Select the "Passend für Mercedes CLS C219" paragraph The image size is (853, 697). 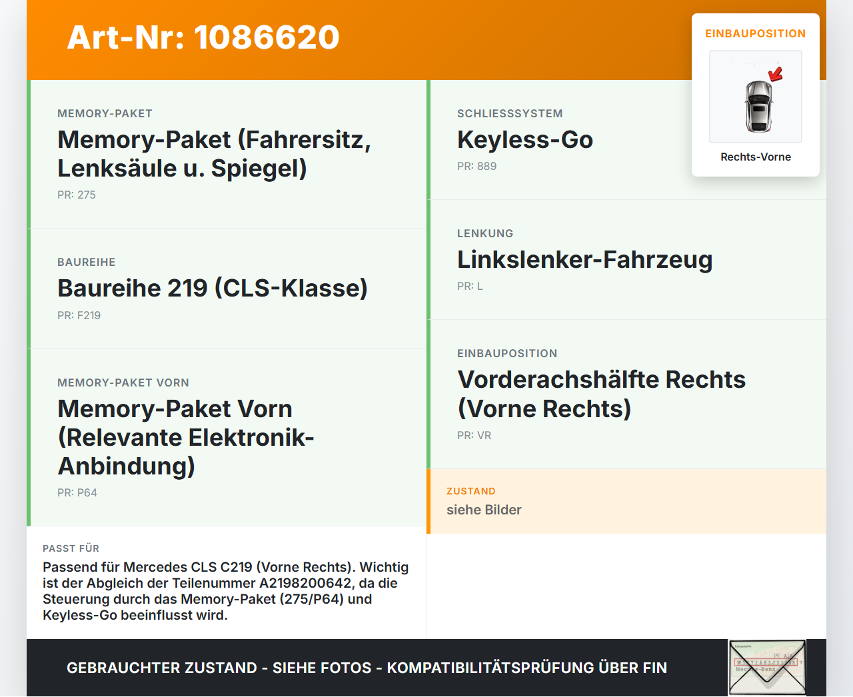click(226, 591)
